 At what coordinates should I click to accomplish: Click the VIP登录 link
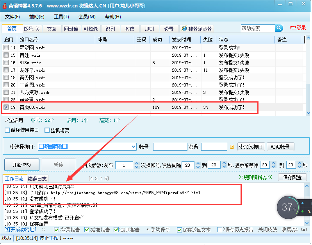pos(298,28)
